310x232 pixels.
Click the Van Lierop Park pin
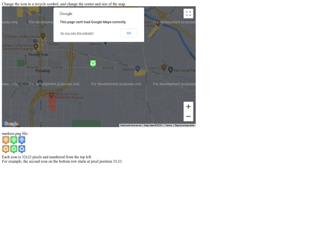[x=170, y=70]
